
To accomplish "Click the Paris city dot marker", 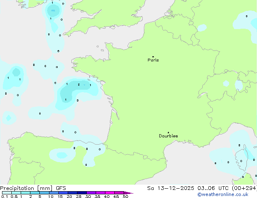I will (x=153, y=57).
